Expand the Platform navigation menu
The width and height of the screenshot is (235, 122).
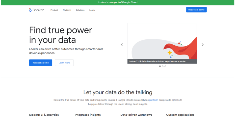(67, 10)
